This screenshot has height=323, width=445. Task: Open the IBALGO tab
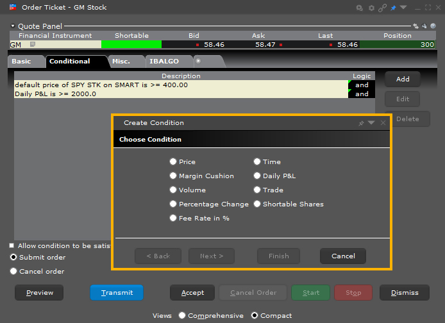point(164,61)
